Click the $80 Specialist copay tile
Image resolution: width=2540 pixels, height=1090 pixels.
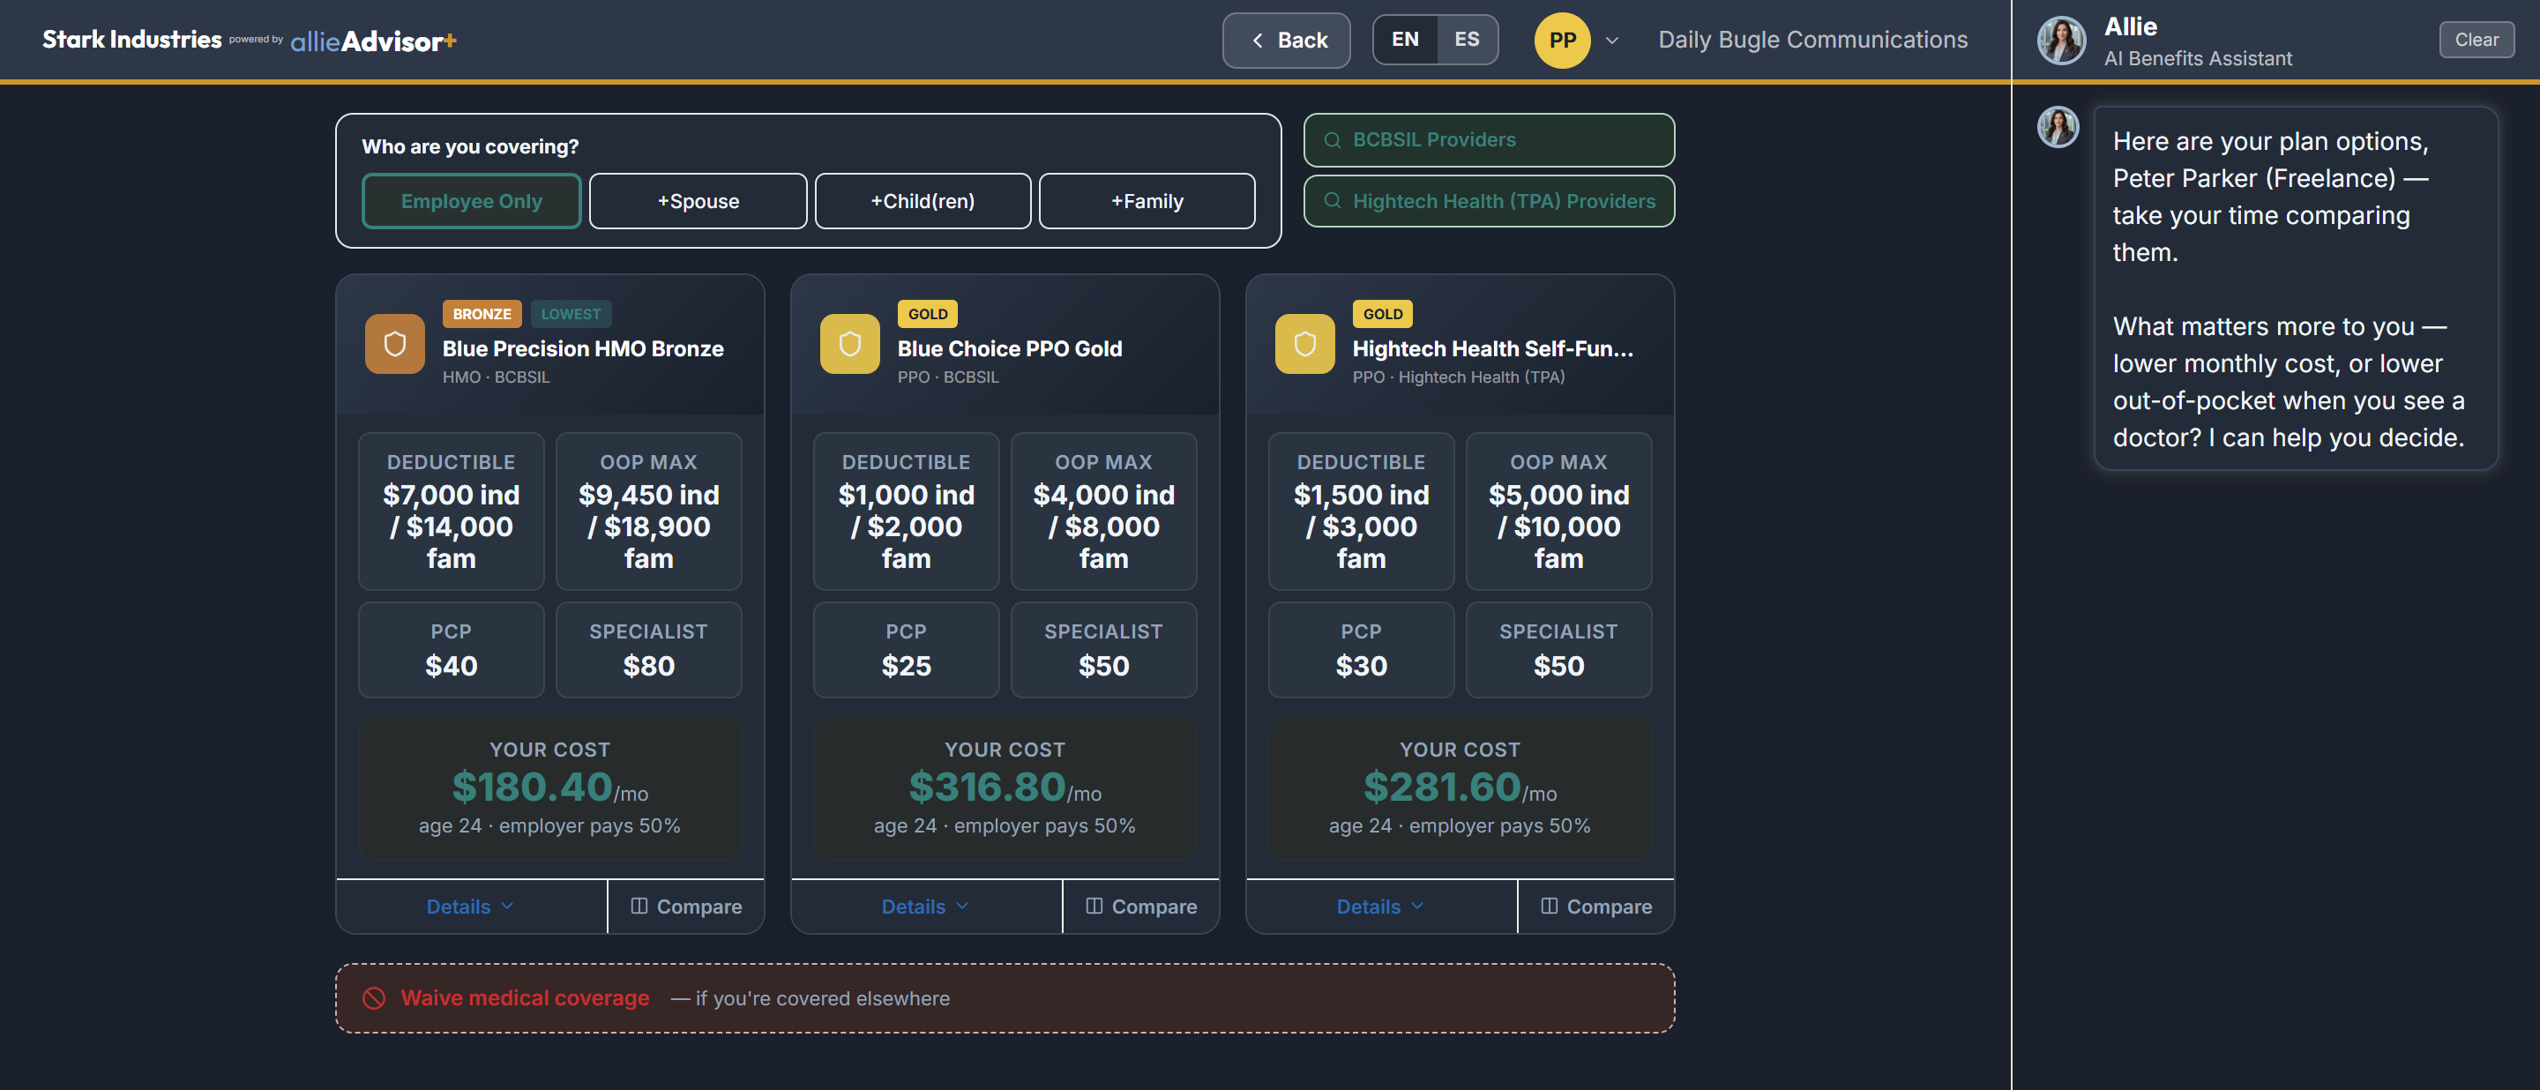click(649, 651)
